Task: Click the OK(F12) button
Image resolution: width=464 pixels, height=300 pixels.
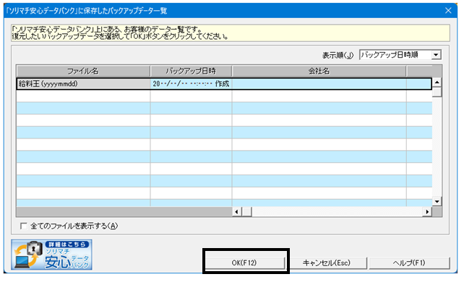Action: [x=245, y=262]
